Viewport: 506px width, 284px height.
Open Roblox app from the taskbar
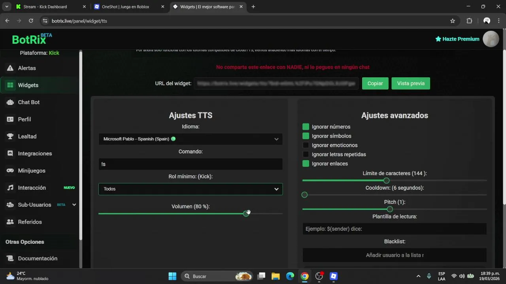(334, 276)
